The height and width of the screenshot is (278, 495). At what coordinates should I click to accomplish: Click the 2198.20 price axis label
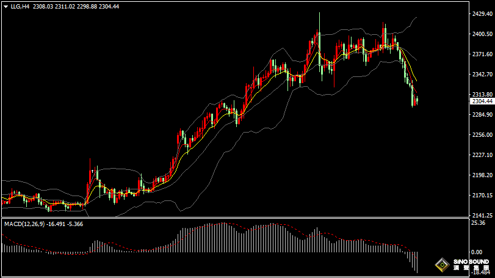pos(482,175)
